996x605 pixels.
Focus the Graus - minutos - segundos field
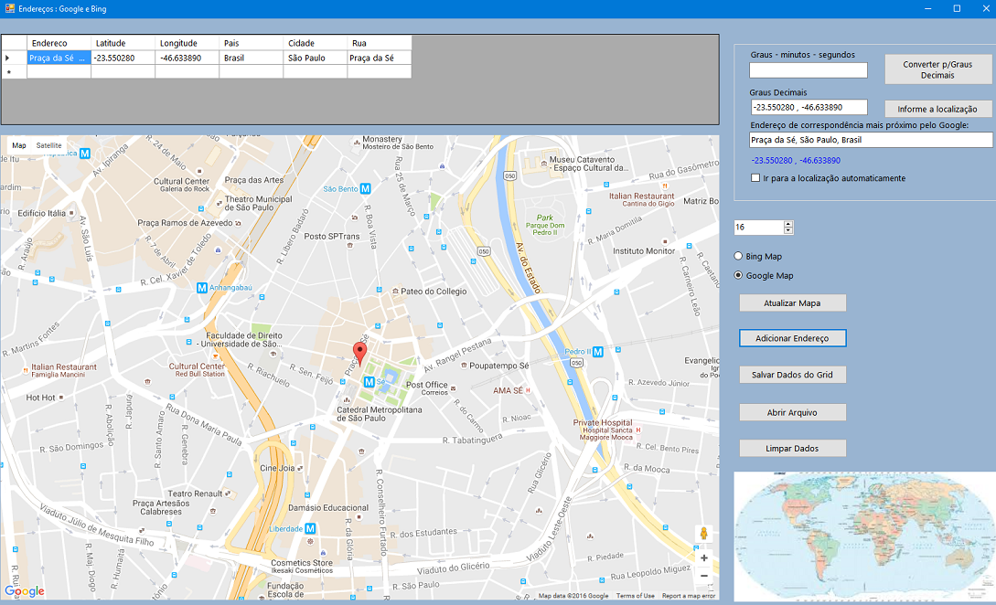coord(808,69)
